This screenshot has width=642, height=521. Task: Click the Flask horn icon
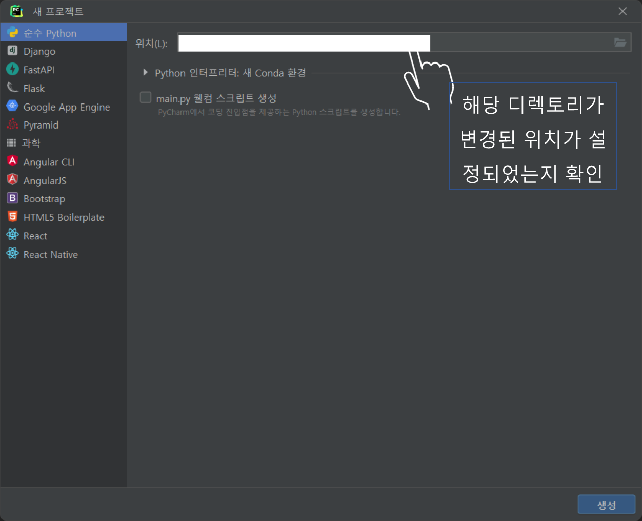[12, 88]
